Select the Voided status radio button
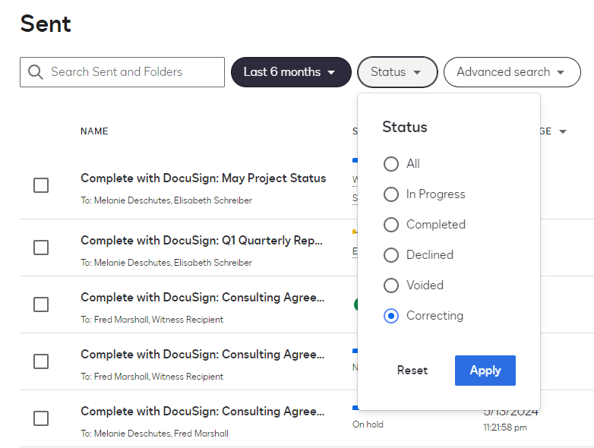Viewport: 594px width, 448px height. [x=391, y=286]
